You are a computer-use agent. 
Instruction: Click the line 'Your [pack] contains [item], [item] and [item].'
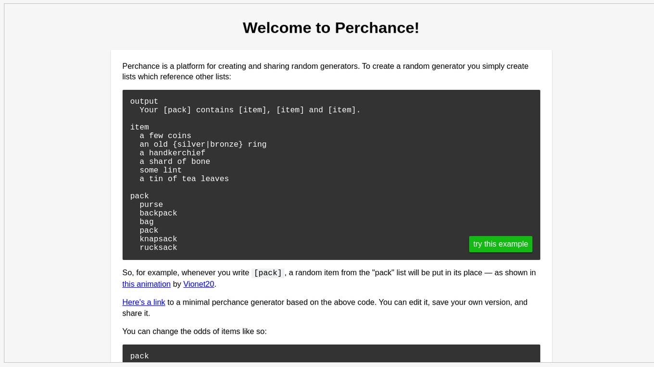click(x=250, y=110)
